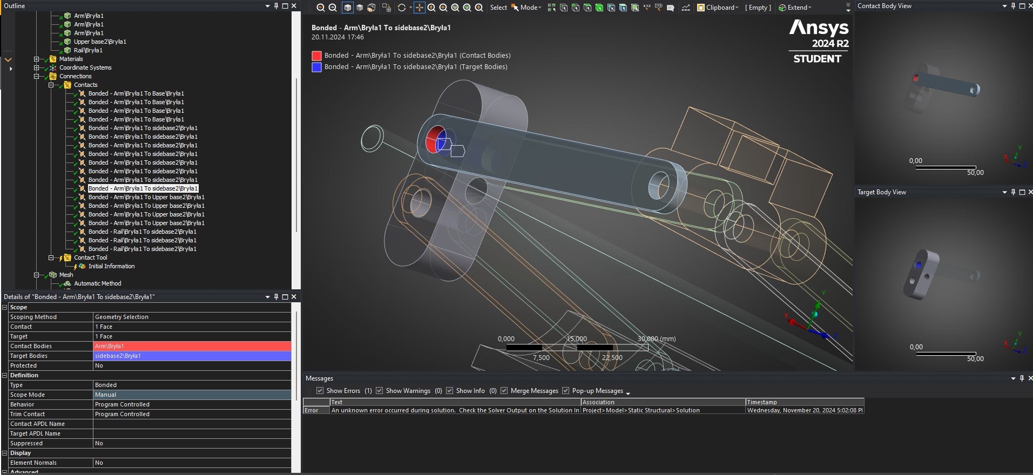Activate the Rotate view tool

coord(402,8)
